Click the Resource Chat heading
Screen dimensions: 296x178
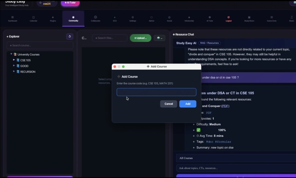pyautogui.click(x=183, y=34)
